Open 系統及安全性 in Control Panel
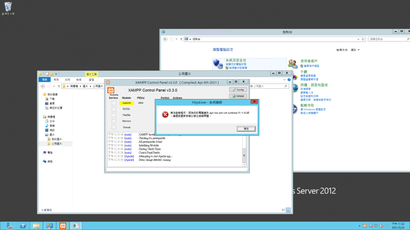This screenshot has height=230, width=410. click(236, 60)
